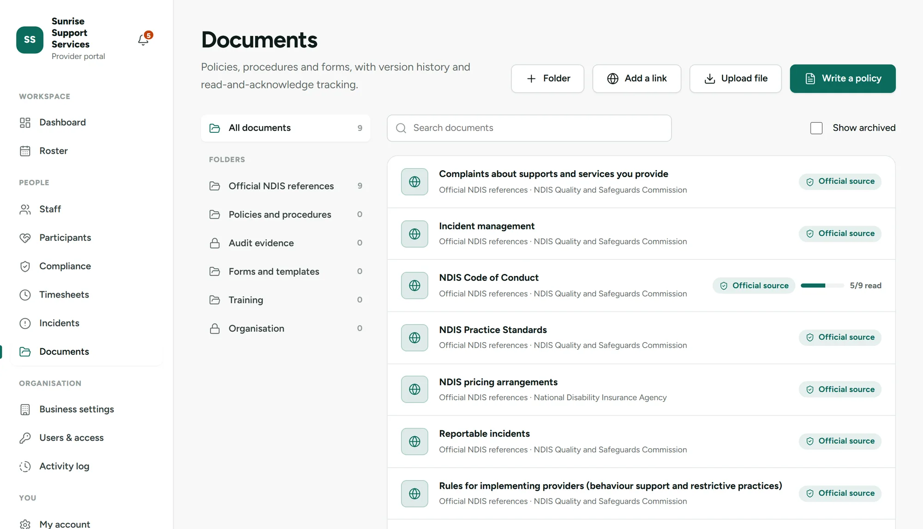
Task: Click the globe icon for NDIS Code of Conduct
Action: coord(414,285)
